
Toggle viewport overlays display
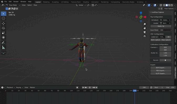click(x=155, y=5)
